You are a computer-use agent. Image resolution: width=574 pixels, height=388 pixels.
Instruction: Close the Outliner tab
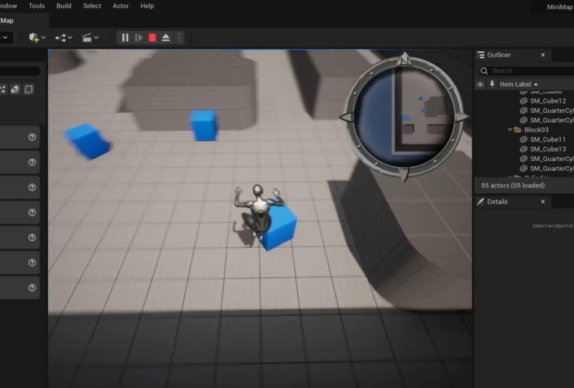(543, 55)
